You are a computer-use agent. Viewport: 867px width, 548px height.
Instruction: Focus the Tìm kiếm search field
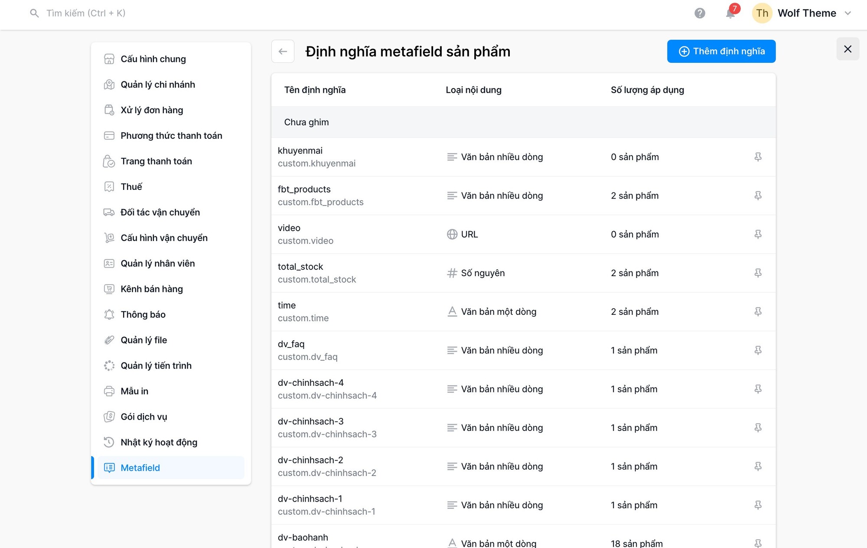86,13
